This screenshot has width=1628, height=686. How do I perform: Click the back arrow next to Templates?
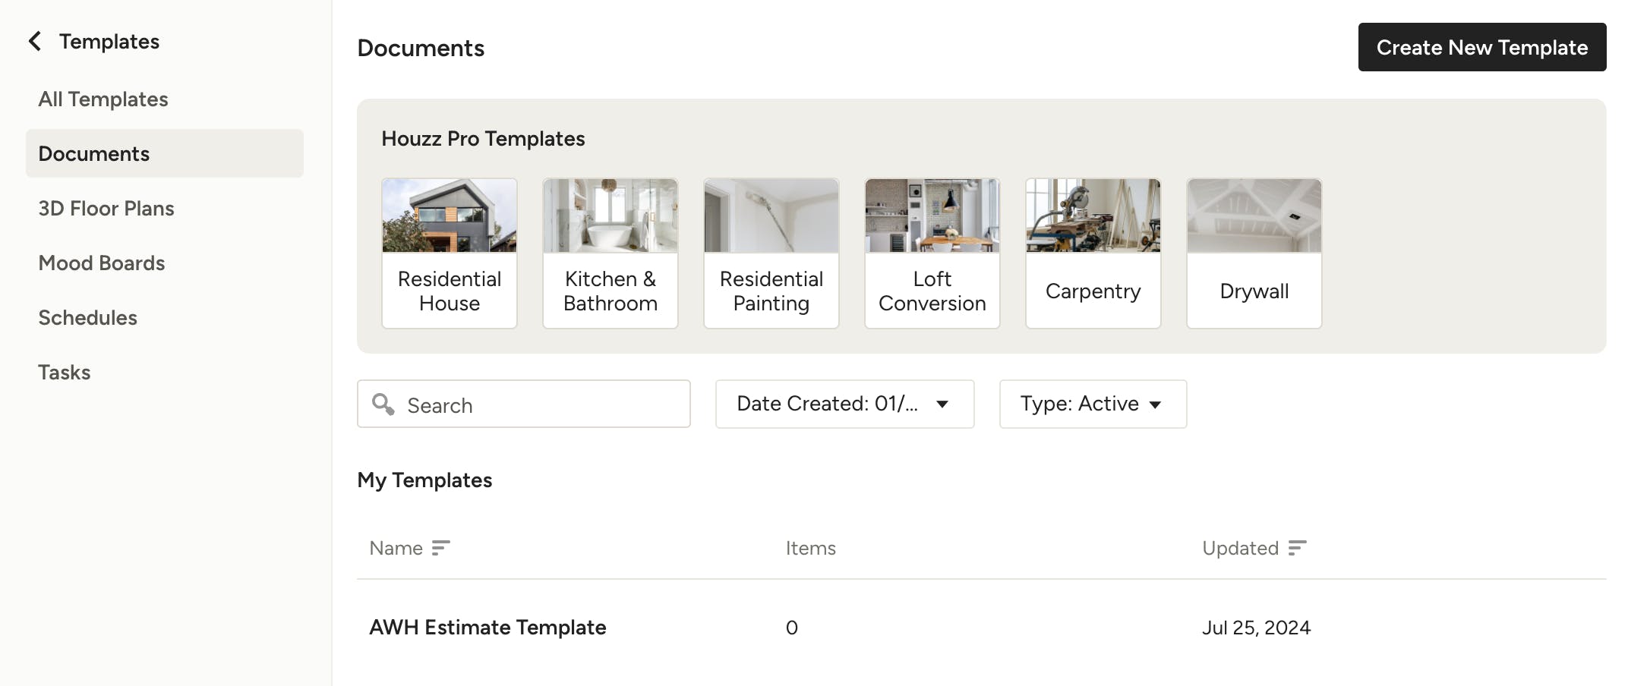[x=35, y=41]
